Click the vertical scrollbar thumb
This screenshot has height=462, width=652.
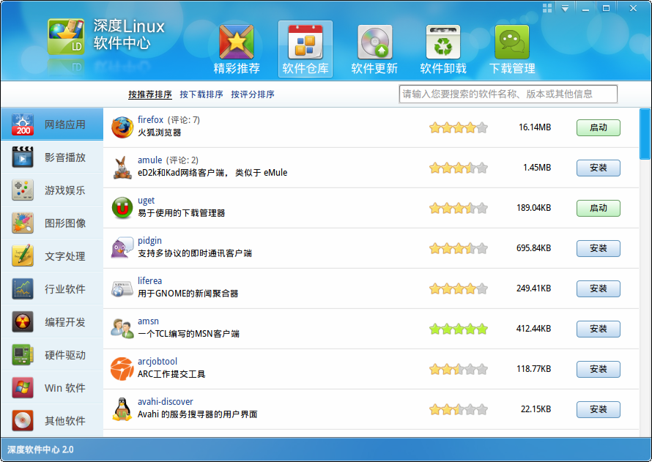coord(645,134)
